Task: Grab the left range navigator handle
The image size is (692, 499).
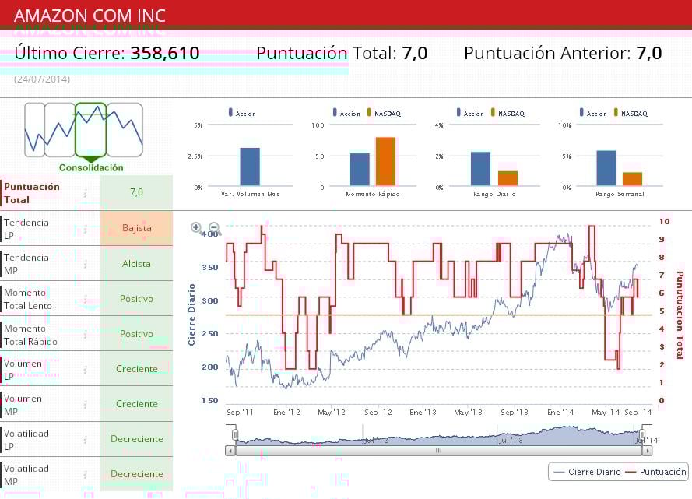Action: pos(235,435)
